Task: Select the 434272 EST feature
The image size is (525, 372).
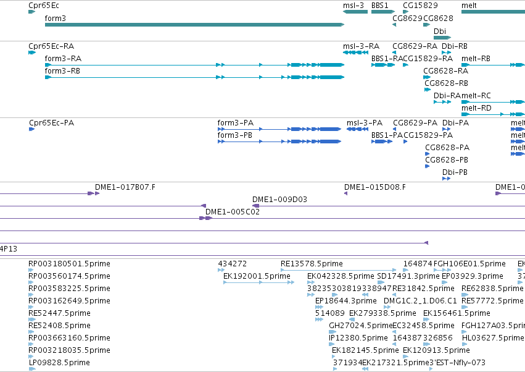Action: (221, 270)
